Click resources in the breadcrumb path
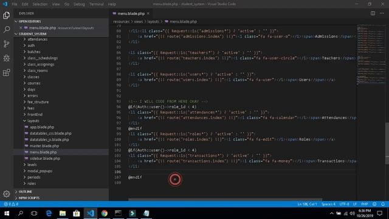The width and height of the screenshot is (389, 219). pos(122,22)
